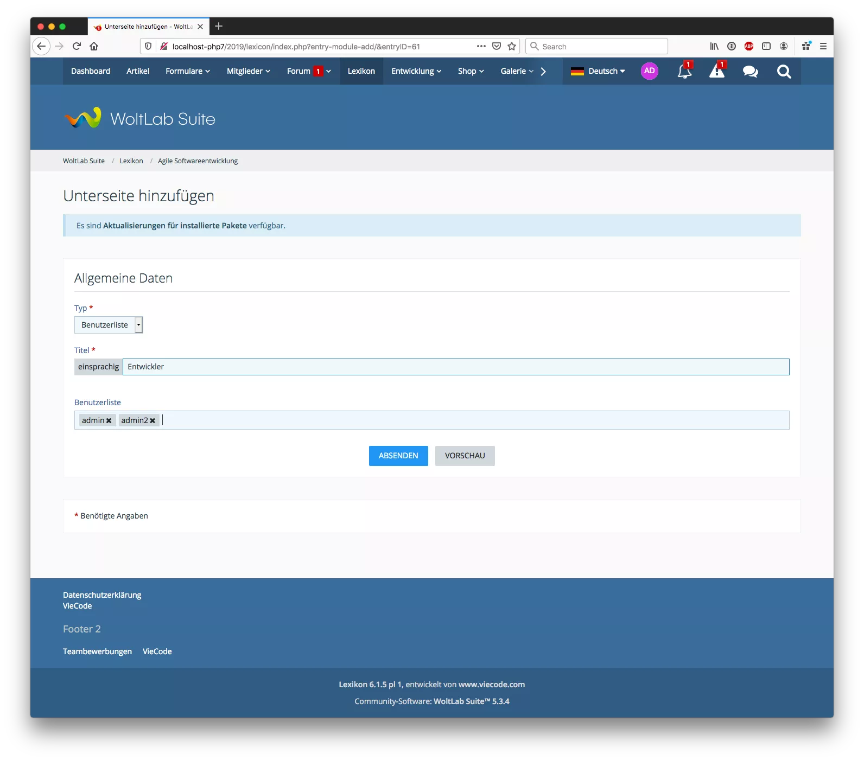Screen dimensions: 864x761
Task: Click into the Titel text field
Action: [x=455, y=367]
